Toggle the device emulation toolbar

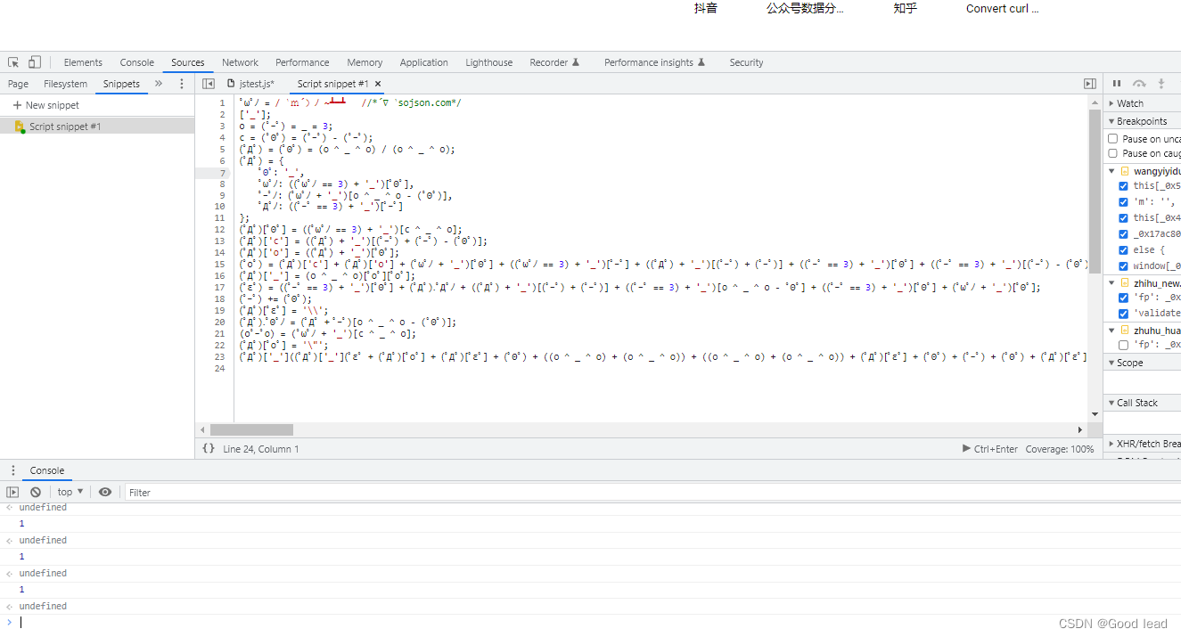click(x=34, y=61)
